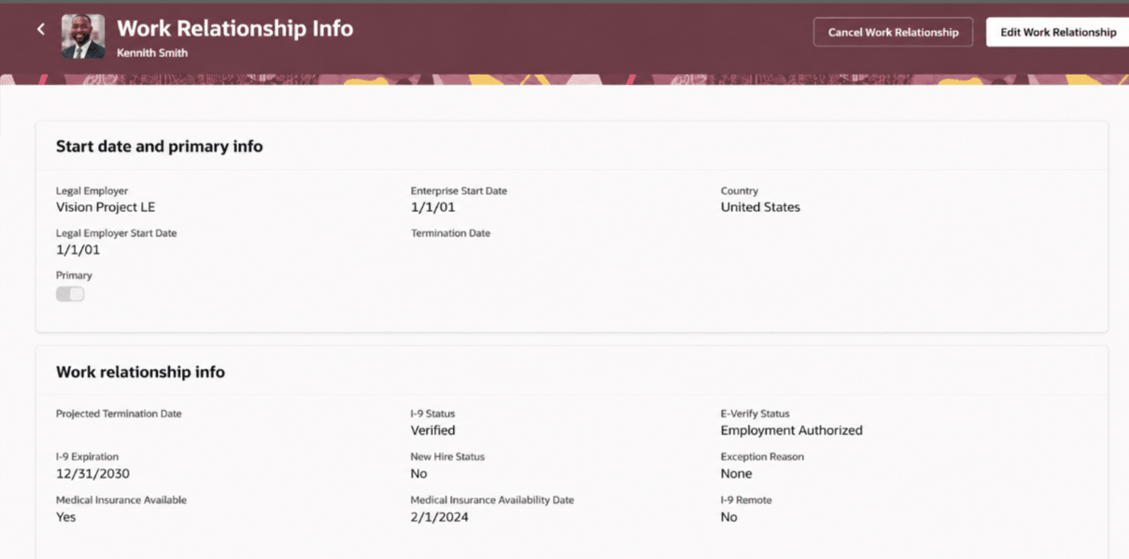Image resolution: width=1129 pixels, height=559 pixels.
Task: Select the I-9 Expiration value 12/31/2030
Action: click(92, 473)
